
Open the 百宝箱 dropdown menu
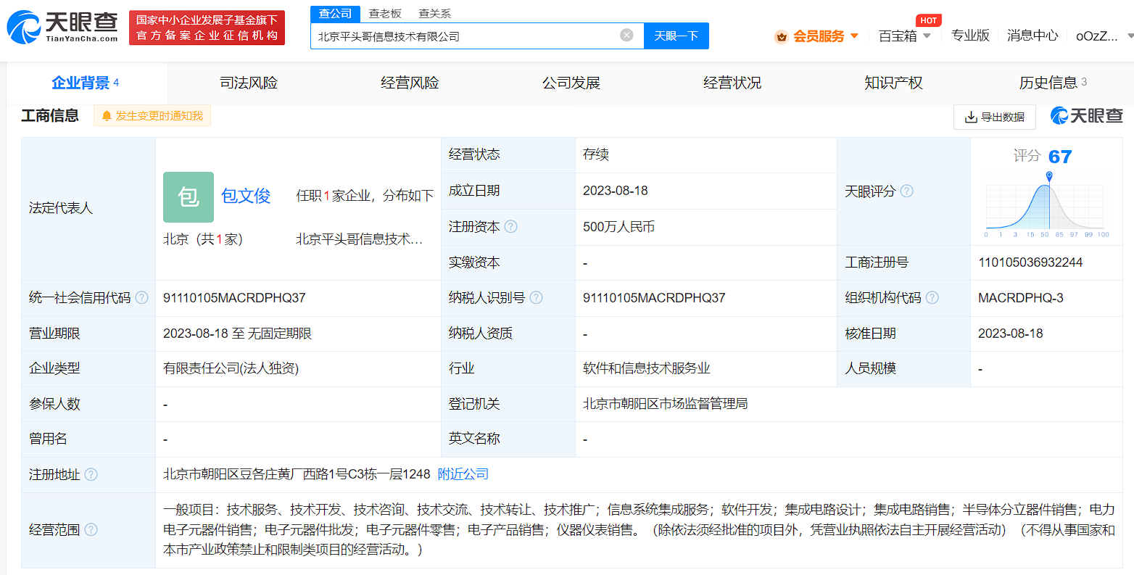click(904, 36)
